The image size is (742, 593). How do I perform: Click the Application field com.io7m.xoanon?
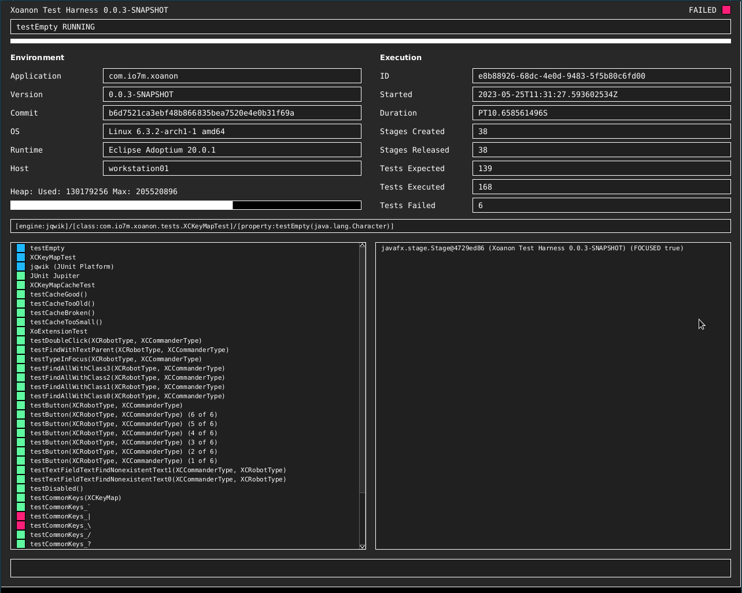coord(232,76)
